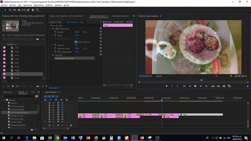Image resolution: width=251 pixels, height=141 pixels.
Task: Open the Ajustar zoom level dropdown
Action: (x=162, y=76)
